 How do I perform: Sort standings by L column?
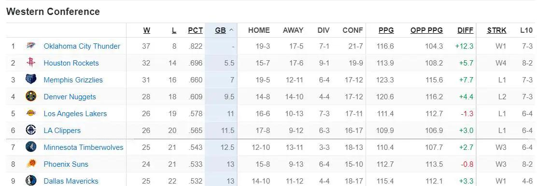(x=174, y=30)
